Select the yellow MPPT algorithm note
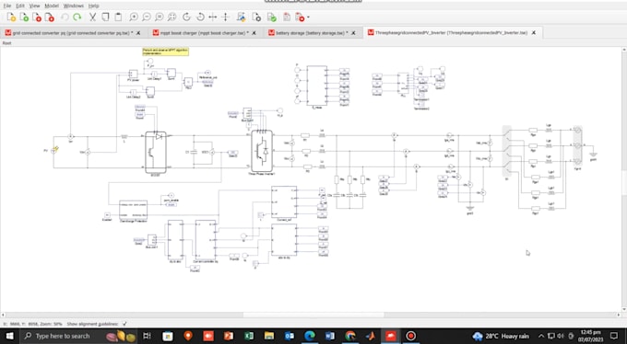 tap(166, 52)
